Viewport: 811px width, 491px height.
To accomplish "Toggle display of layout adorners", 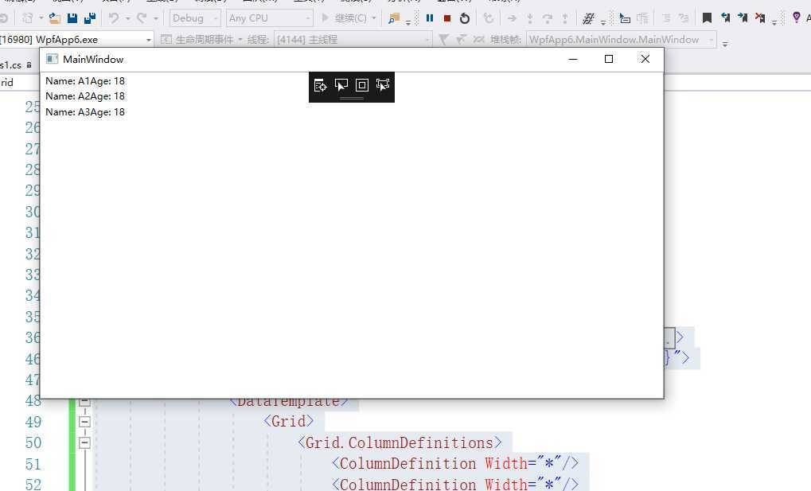I will point(362,85).
